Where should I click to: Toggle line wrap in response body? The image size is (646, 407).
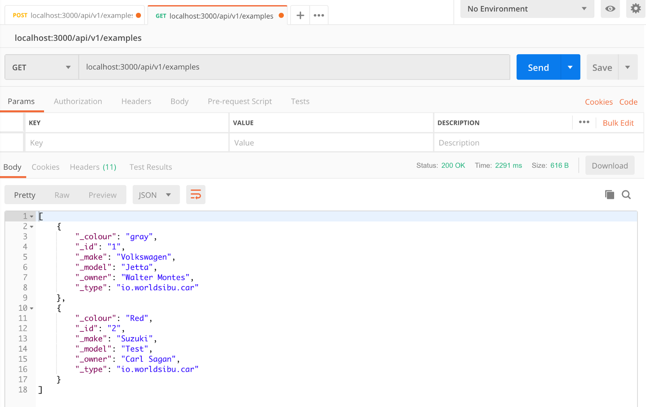pyautogui.click(x=196, y=195)
